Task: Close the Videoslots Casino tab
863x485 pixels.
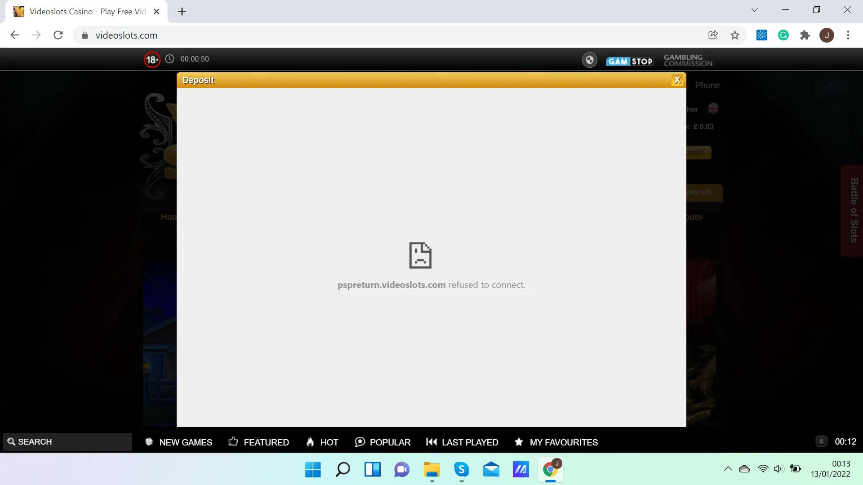Action: point(156,12)
